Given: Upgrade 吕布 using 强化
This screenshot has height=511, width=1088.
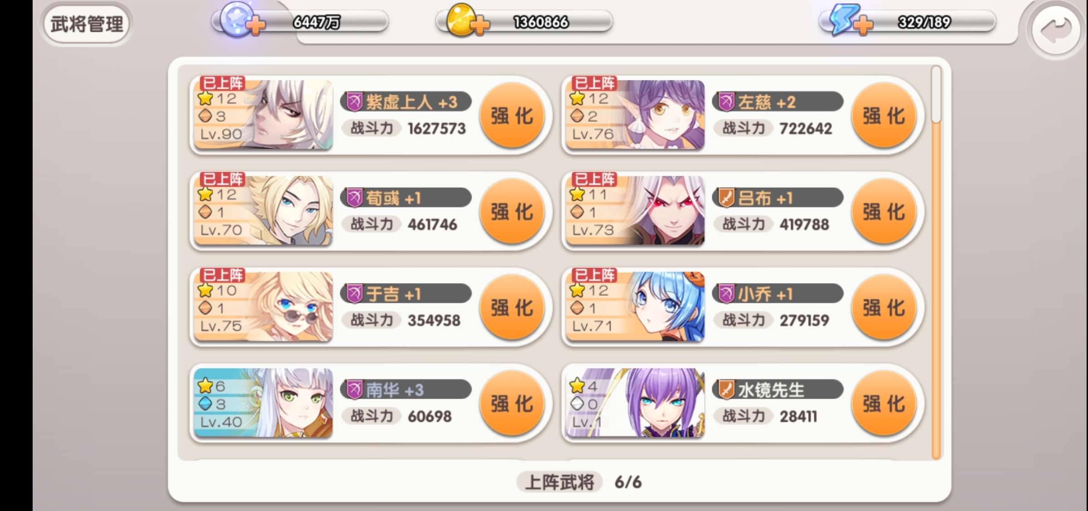Looking at the screenshot, I should (x=884, y=212).
